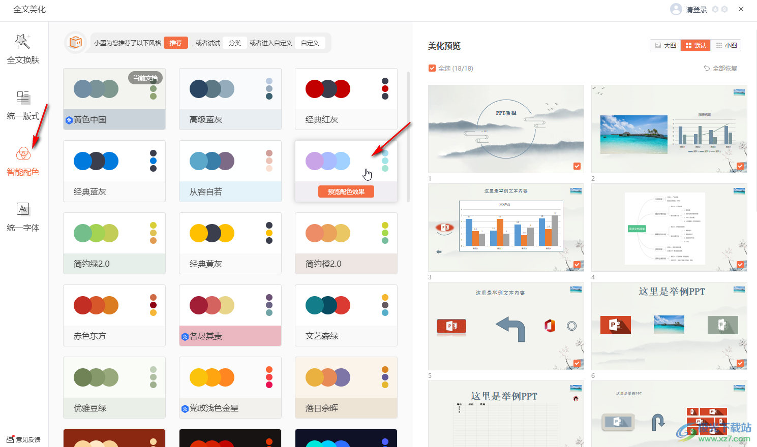757x447 pixels.
Task: Switch preview to 小图 view
Action: (726, 45)
